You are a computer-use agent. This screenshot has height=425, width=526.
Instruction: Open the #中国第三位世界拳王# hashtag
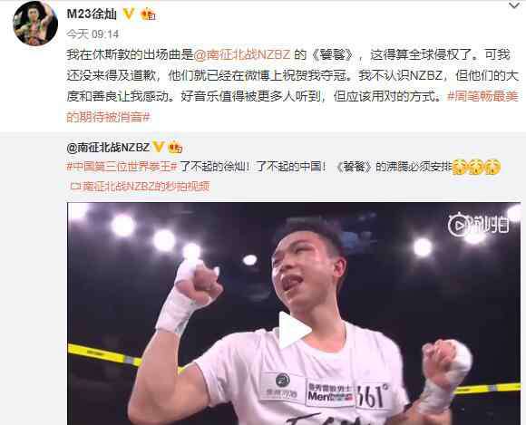pyautogui.click(x=122, y=166)
